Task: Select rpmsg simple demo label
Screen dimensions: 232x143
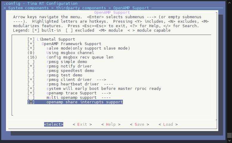Action: click(67, 61)
